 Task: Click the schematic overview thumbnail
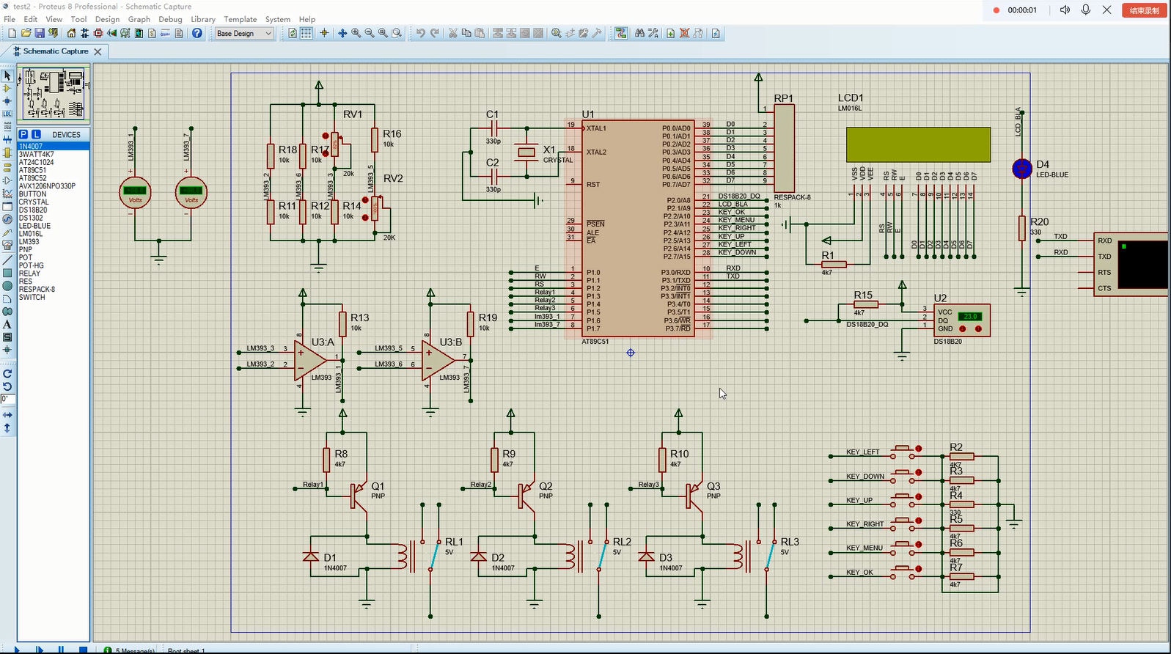(54, 93)
